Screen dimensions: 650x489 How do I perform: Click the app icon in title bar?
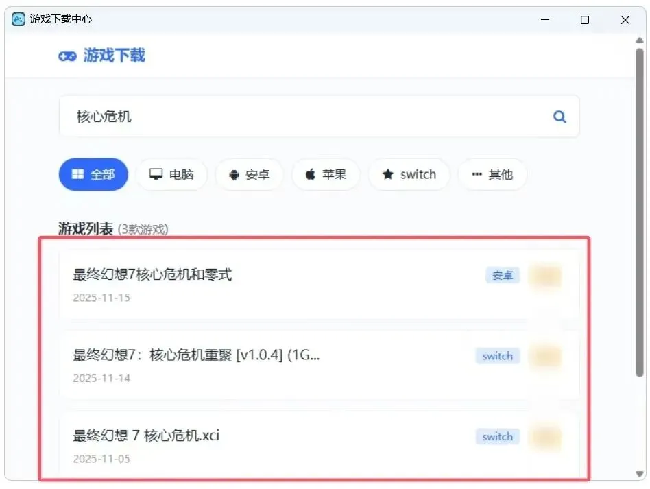[x=19, y=19]
